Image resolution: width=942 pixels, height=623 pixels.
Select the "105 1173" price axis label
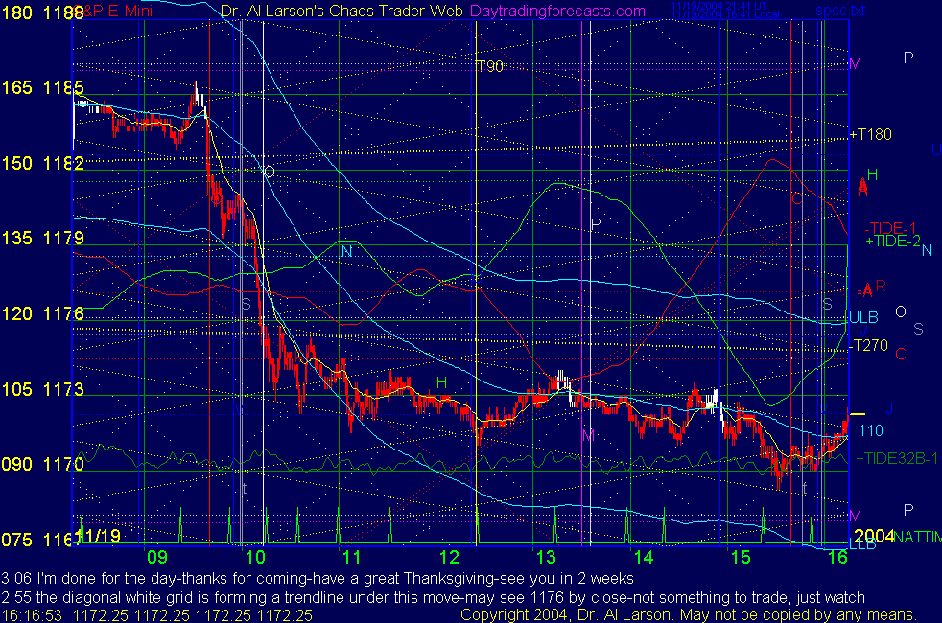[42, 389]
